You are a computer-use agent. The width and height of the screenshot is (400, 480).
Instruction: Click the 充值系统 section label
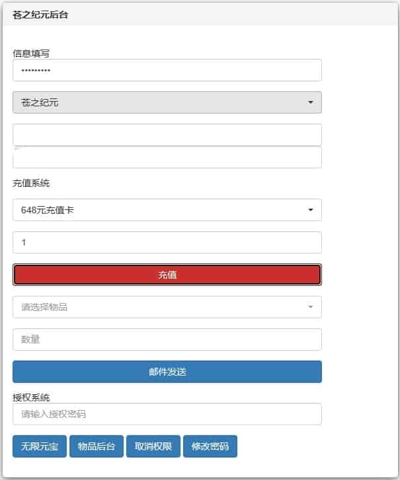[31, 183]
